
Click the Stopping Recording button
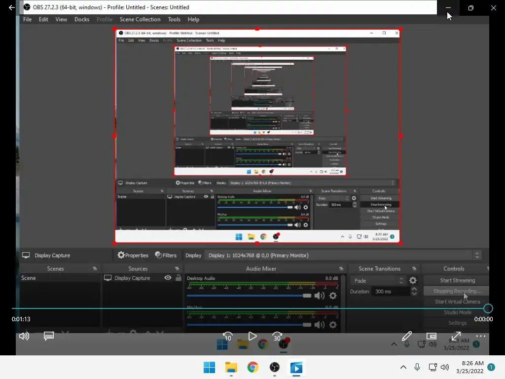[x=457, y=291]
